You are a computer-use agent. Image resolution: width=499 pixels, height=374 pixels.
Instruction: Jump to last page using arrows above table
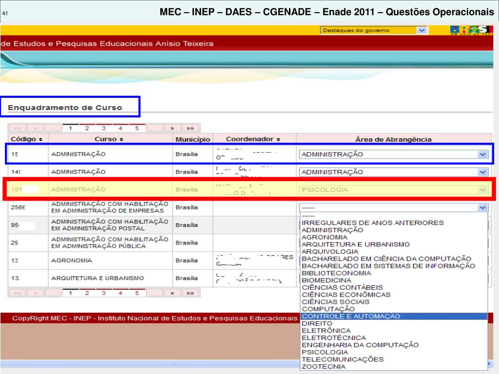coord(191,128)
